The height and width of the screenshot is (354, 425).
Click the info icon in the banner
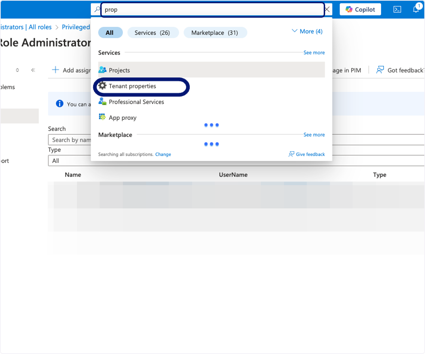coord(59,104)
